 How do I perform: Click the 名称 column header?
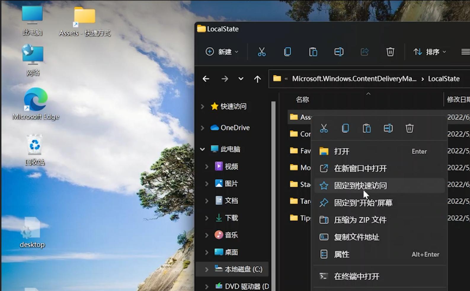coord(303,100)
